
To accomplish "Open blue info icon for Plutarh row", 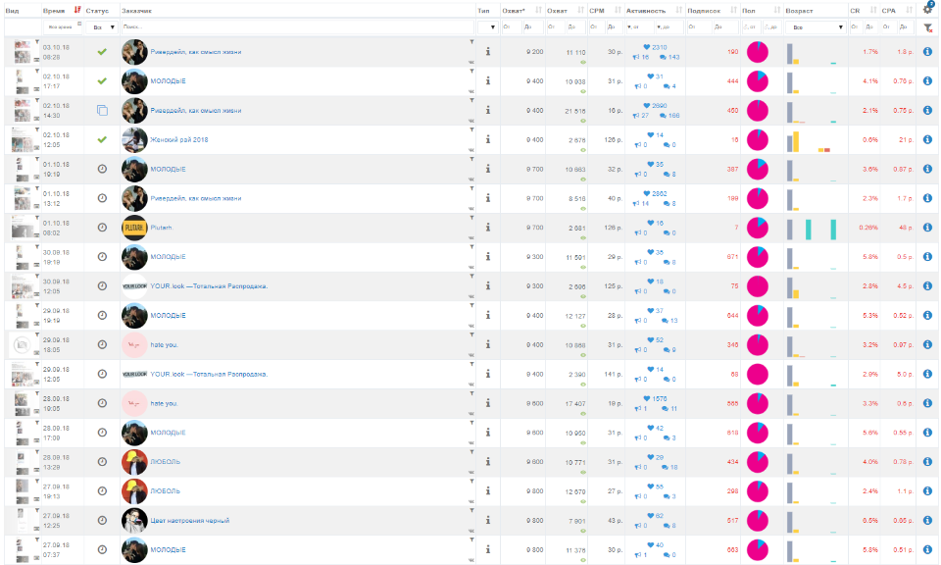I will tap(927, 228).
